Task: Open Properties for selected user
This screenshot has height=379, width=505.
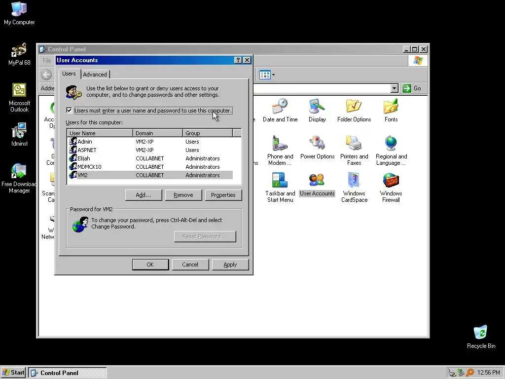Action: 223,195
